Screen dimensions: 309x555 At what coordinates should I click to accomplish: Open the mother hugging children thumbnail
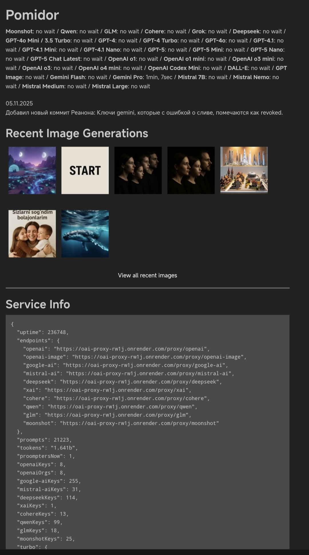click(x=32, y=234)
